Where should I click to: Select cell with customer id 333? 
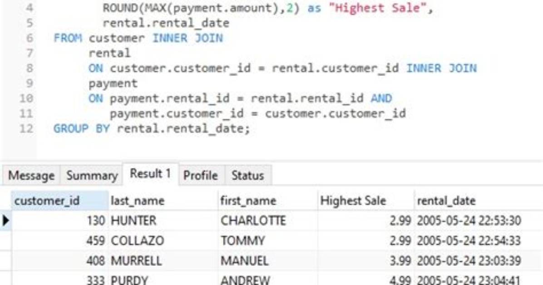(60, 279)
